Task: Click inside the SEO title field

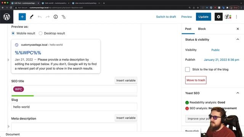Action: [74, 89]
